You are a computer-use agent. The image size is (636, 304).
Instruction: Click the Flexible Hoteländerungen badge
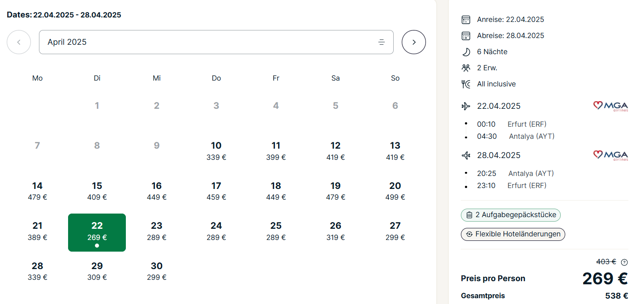click(x=513, y=234)
